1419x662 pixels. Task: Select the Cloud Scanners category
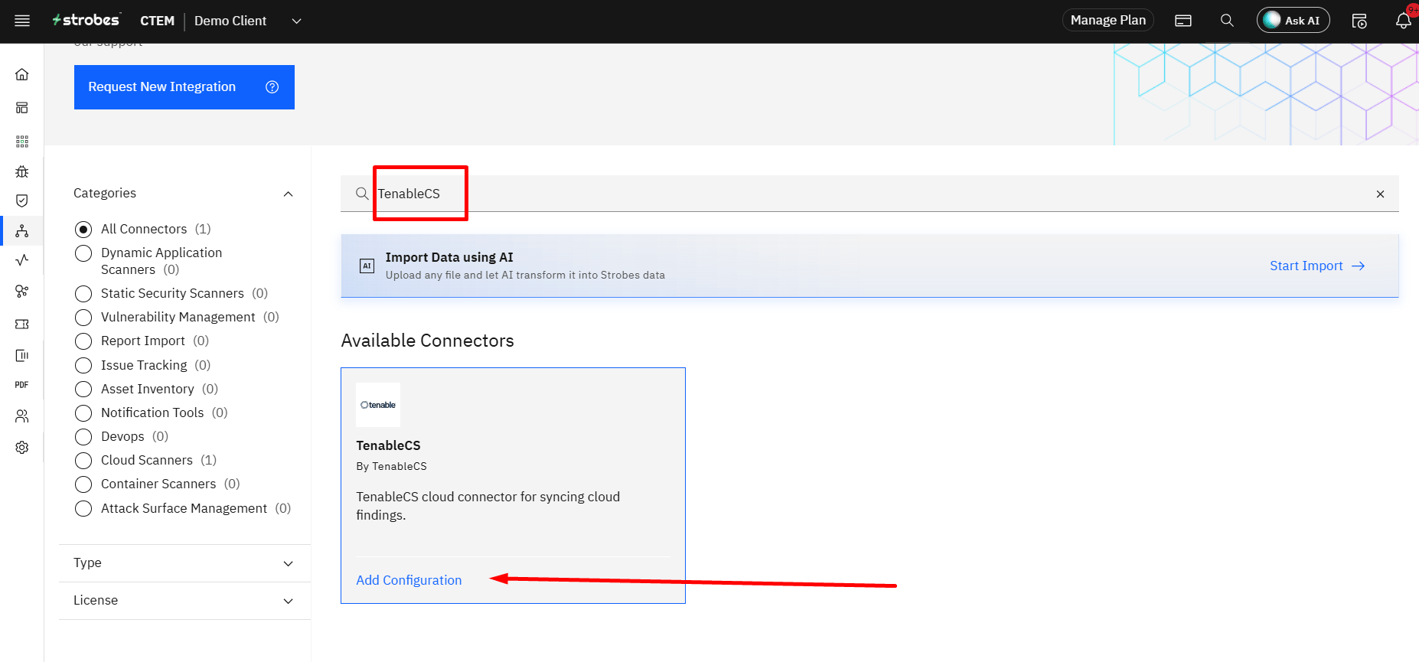83,461
